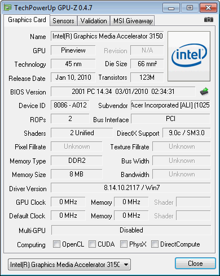Click the BIOS save chip icon
Viewport: 220px width, 276px height.
tap(204, 92)
